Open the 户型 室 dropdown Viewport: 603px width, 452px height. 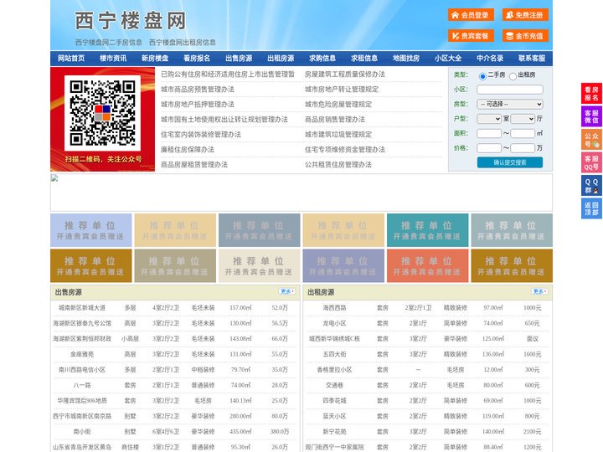(489, 119)
